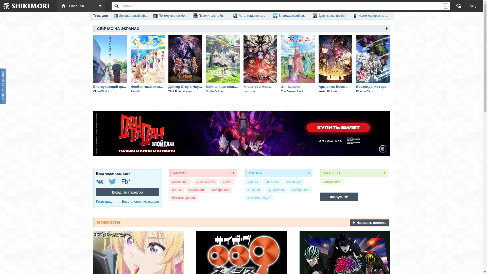Open the Yostar Pictures Arknights poster

click(x=335, y=59)
